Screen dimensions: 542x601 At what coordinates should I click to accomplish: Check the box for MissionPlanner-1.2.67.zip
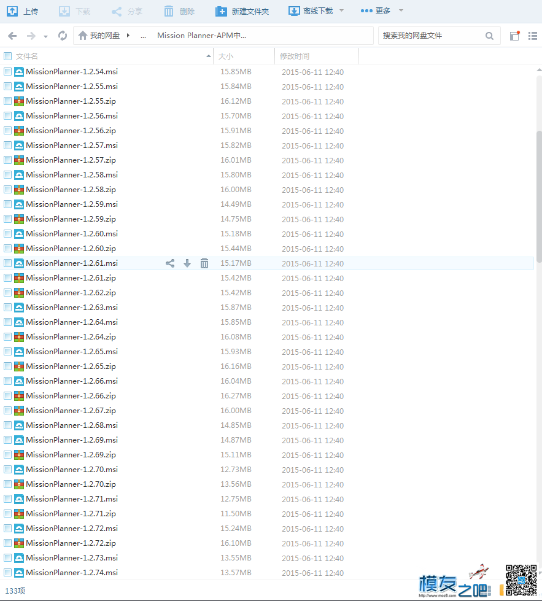(x=7, y=411)
